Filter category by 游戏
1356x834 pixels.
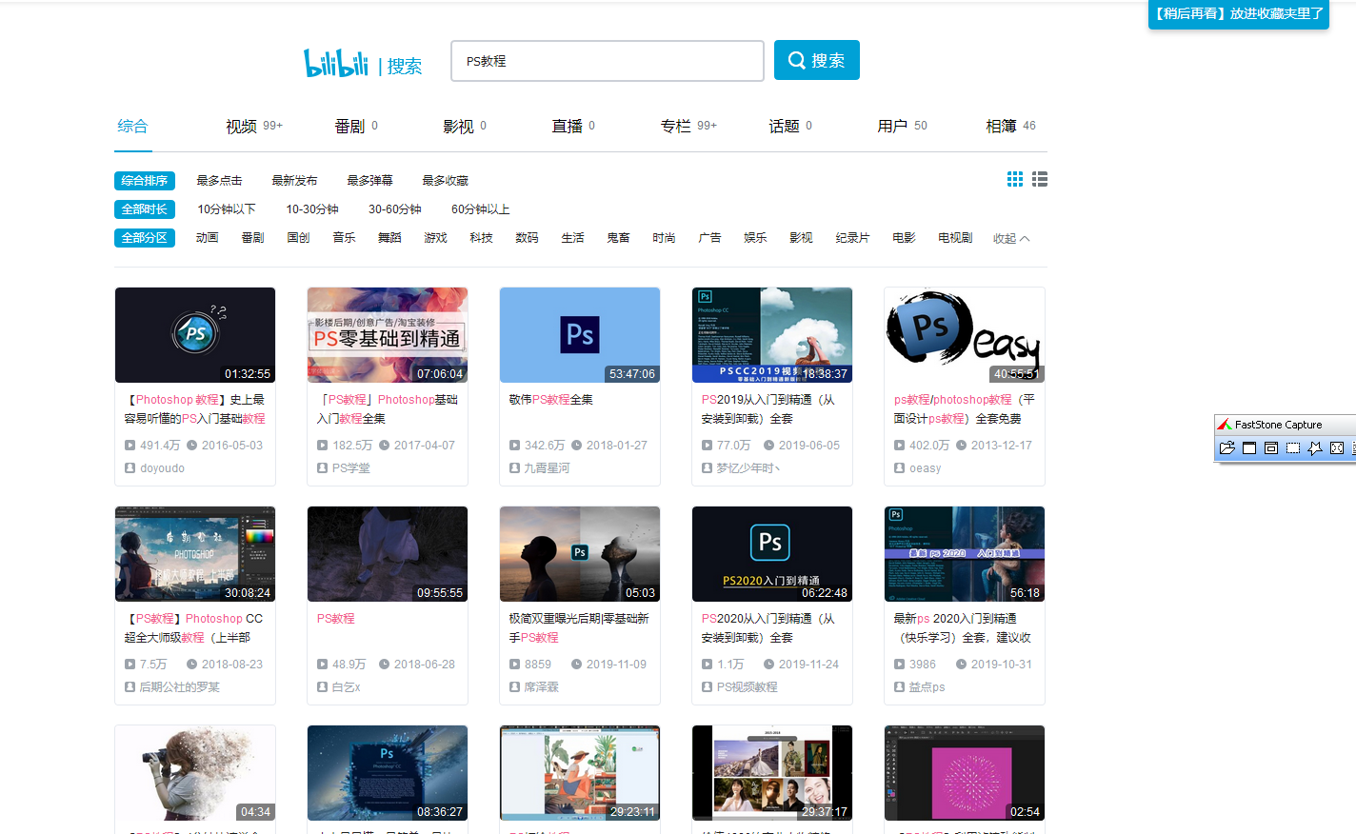coord(435,237)
